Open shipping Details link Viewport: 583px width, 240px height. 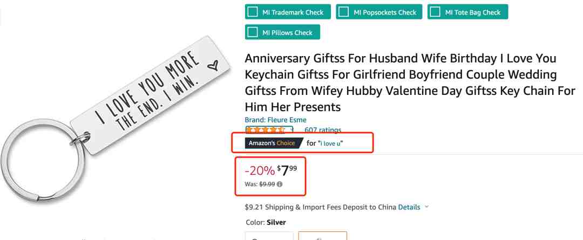point(409,207)
